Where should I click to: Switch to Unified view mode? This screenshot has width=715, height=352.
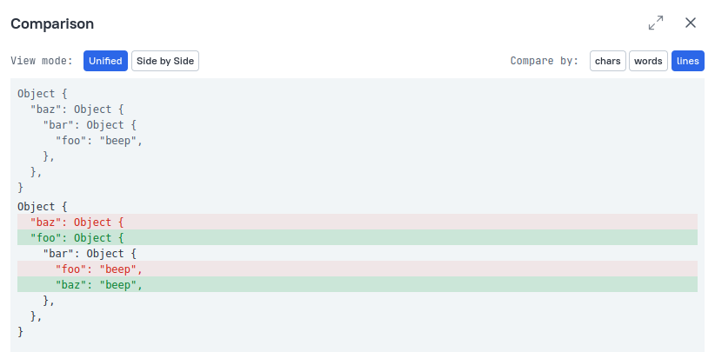(x=105, y=61)
